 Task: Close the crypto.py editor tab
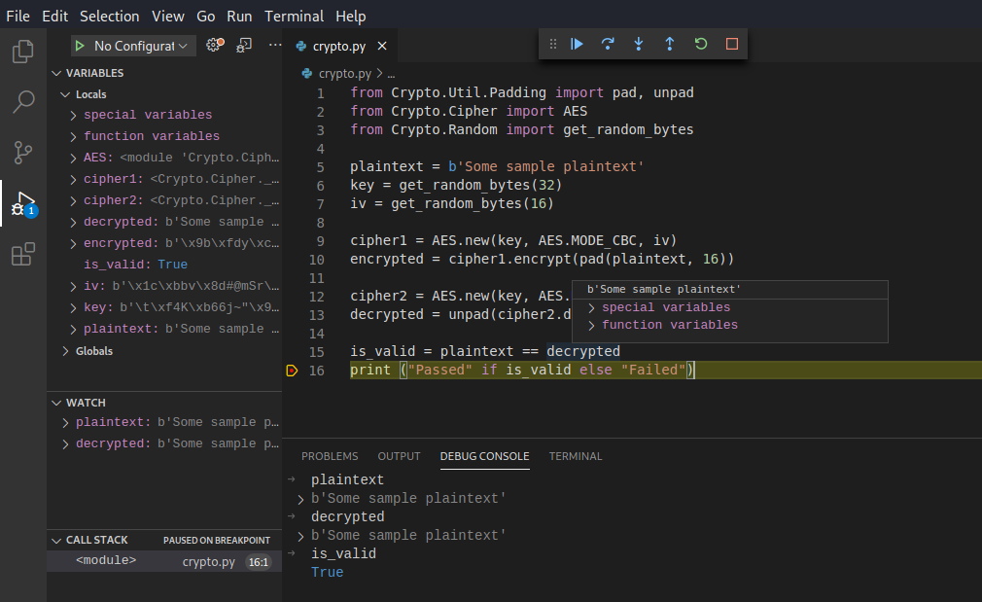tap(382, 46)
